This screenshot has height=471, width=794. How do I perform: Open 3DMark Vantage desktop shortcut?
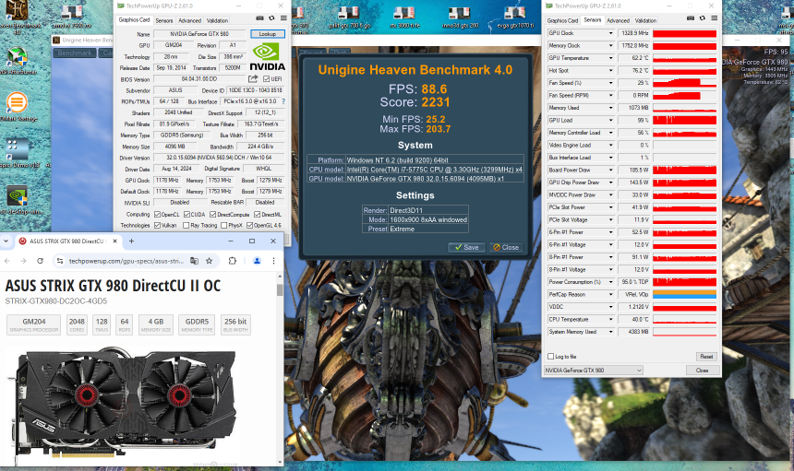pos(18,107)
